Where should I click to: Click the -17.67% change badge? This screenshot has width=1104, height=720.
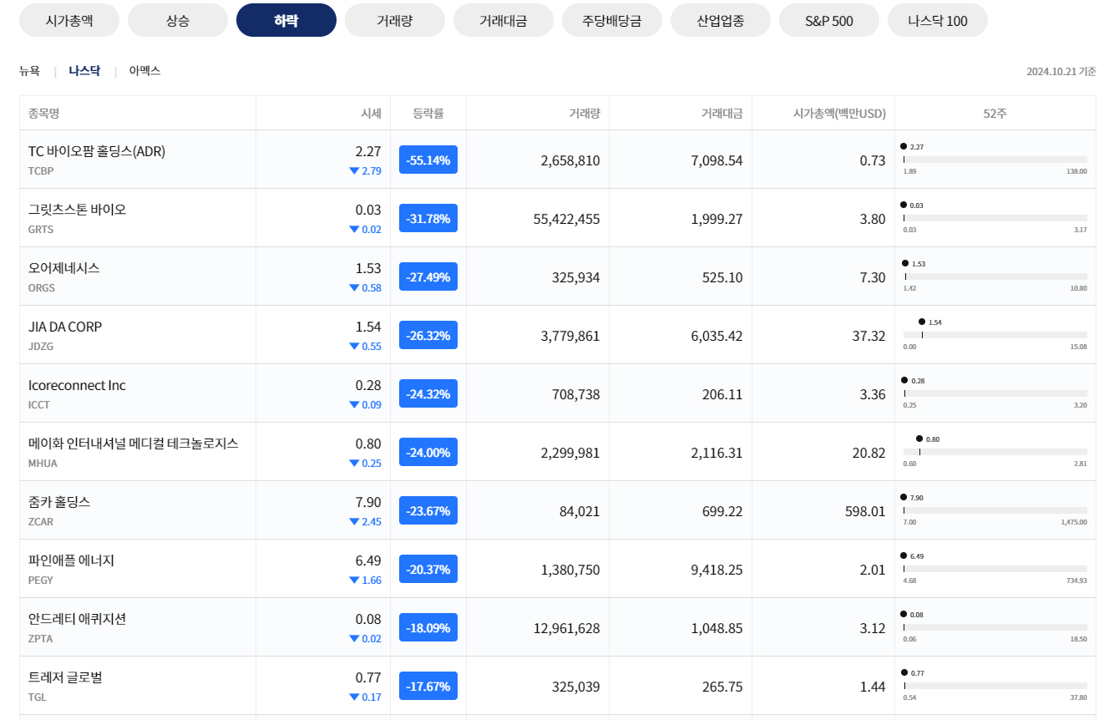428,686
